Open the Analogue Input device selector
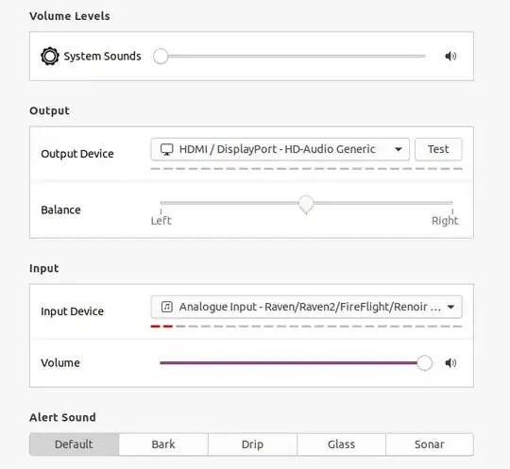Viewport: 510px width, 469px height. tap(306, 307)
